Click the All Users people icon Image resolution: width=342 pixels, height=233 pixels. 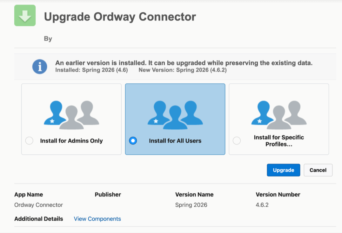click(175, 115)
